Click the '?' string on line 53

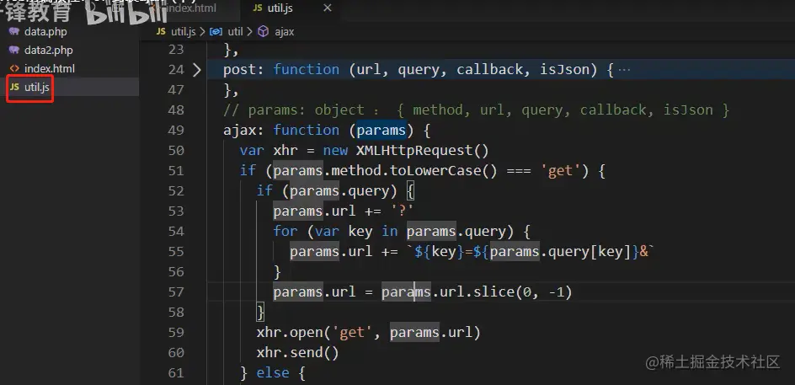[403, 211]
